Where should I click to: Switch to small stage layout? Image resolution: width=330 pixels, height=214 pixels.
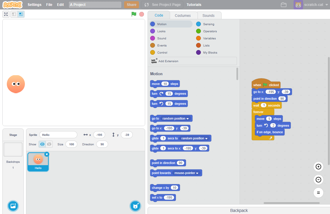[x=14, y=14]
